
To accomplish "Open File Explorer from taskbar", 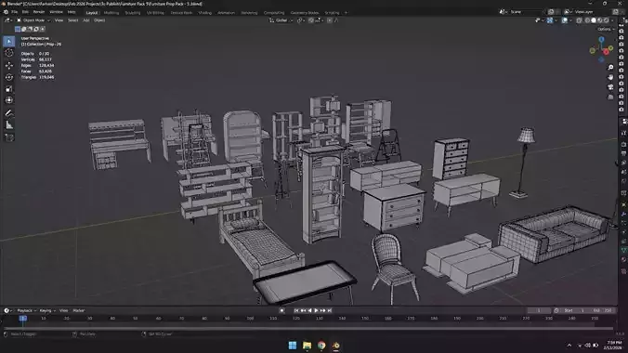I will (307, 346).
